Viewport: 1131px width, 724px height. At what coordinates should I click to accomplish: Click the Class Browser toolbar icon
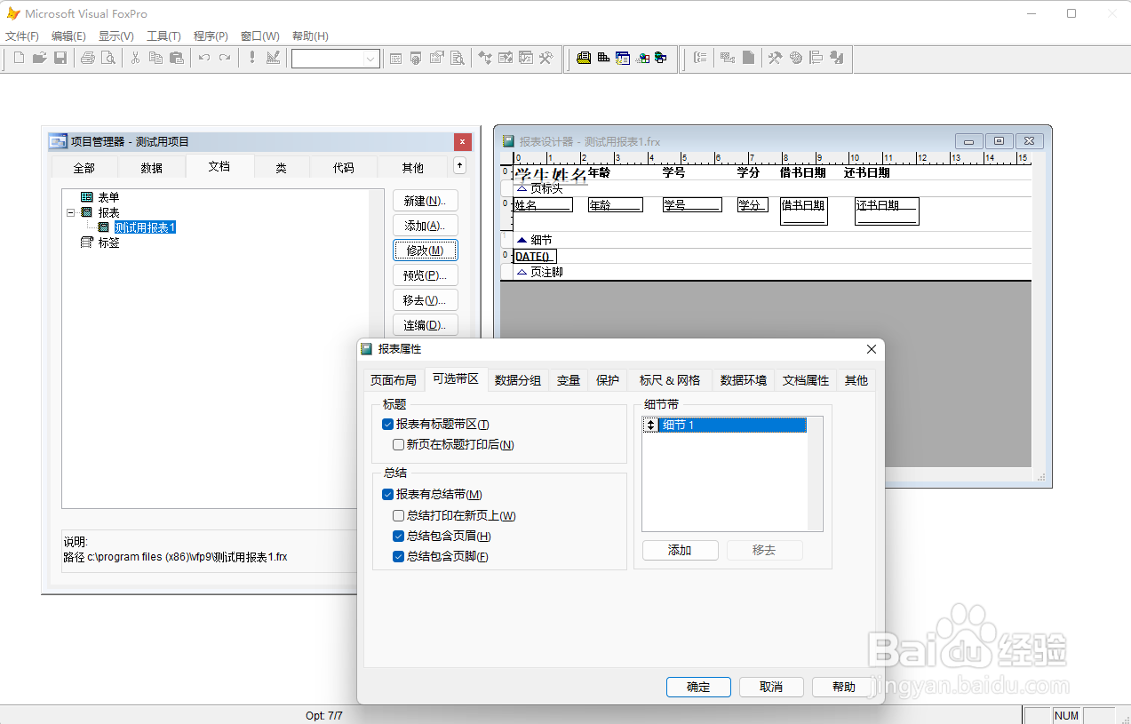[x=485, y=58]
